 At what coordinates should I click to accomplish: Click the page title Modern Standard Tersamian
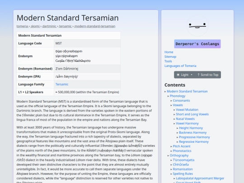tap(67, 18)
